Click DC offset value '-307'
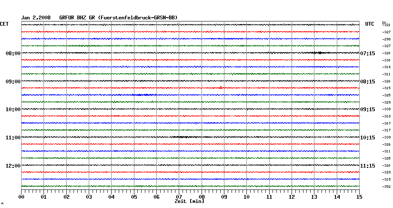The width and height of the screenshot is (393, 208). tap(386, 124)
